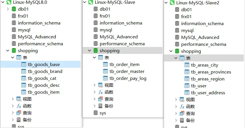Screen dimensions: 245x128
Task: Expand 函数 under Linux-MySQL-Slave
Action: [x=94, y=92]
